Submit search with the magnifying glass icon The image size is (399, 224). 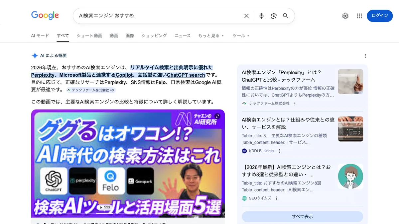tap(286, 16)
